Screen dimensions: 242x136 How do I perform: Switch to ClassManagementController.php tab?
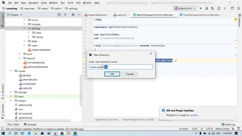tap(201, 15)
